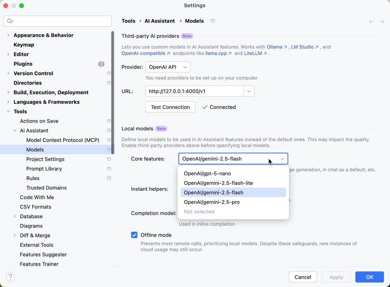Image resolution: width=390 pixels, height=287 pixels.
Task: Click the Tools breadcrumb
Action: tap(128, 21)
